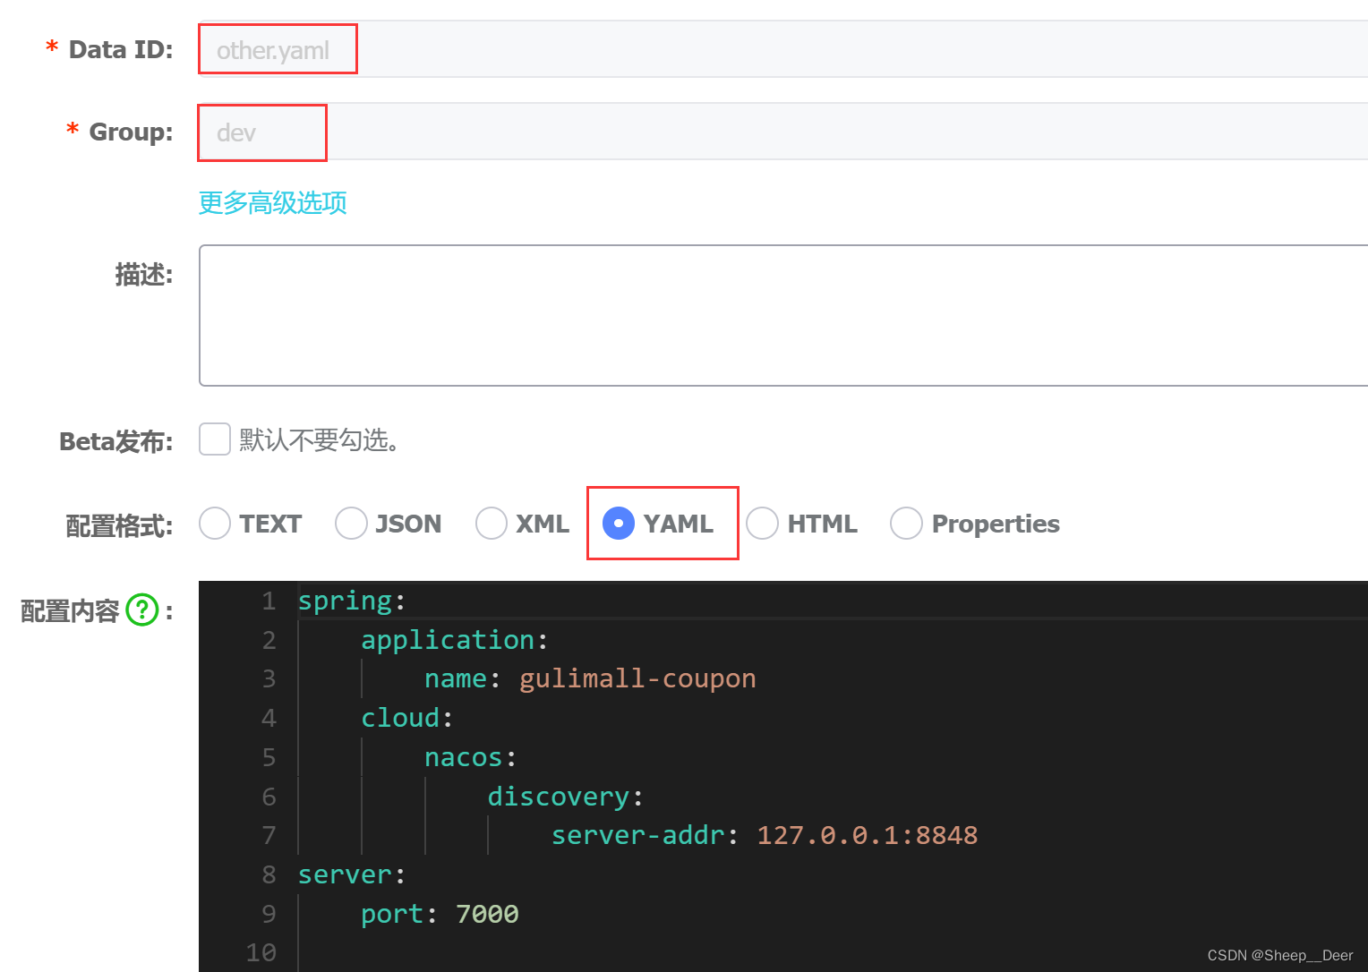Select the Properties format radio button
Viewport: 1368px width, 972px height.
tap(906, 524)
